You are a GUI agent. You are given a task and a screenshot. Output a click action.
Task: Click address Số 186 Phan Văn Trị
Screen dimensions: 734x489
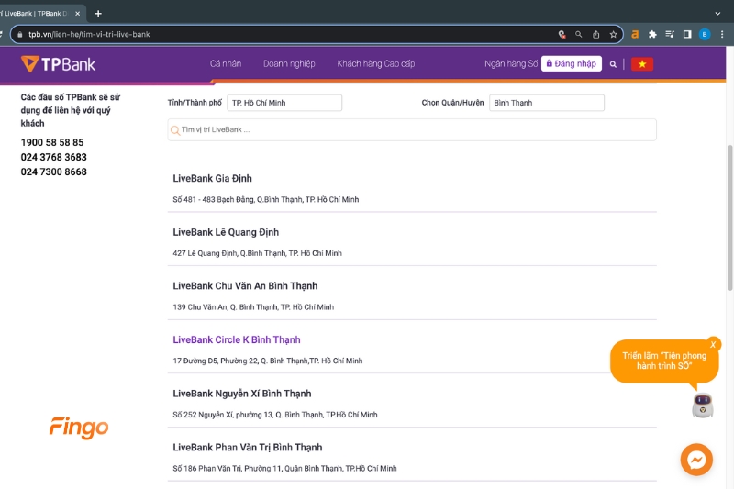[x=284, y=469]
